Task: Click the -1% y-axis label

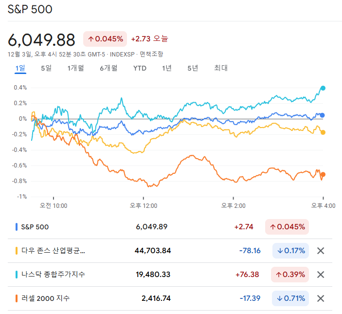Action: point(22,197)
